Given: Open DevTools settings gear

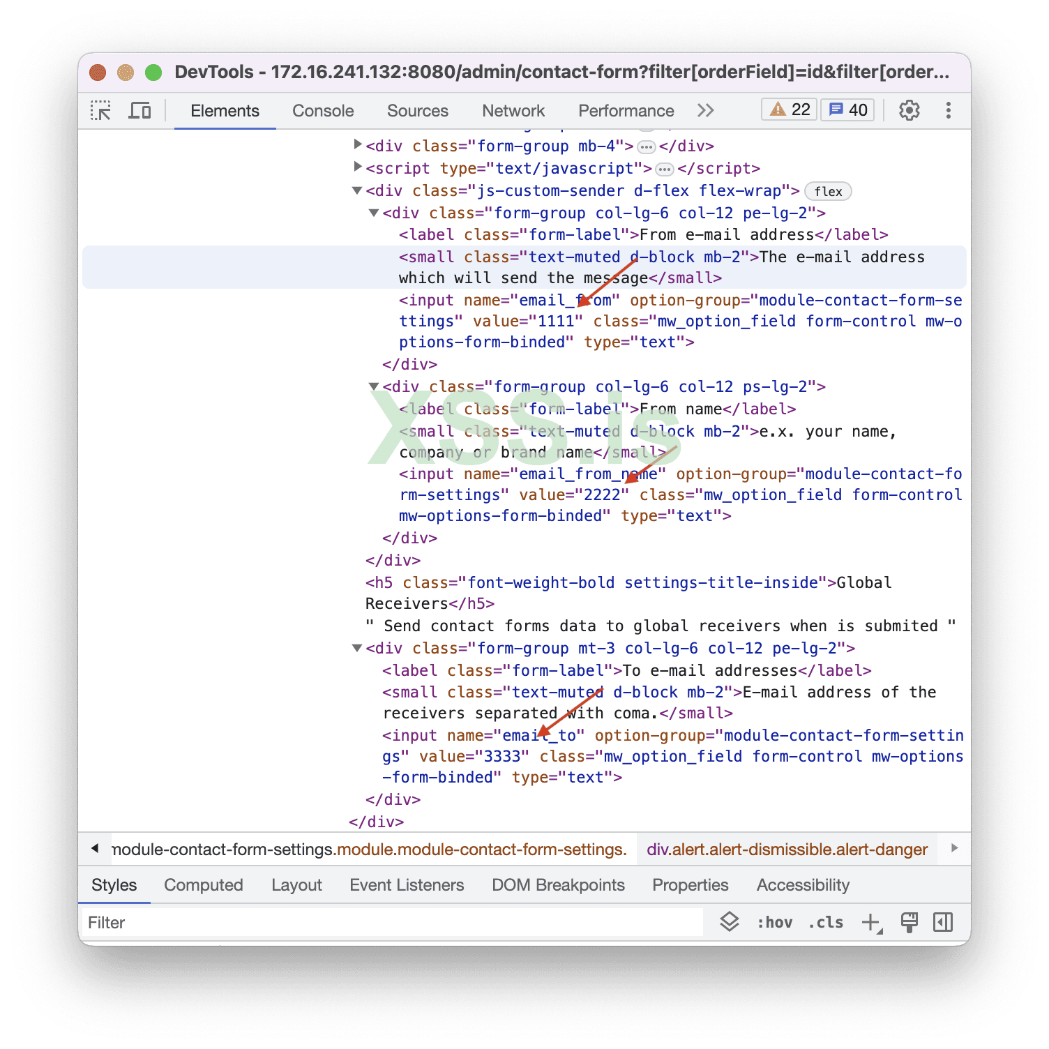Looking at the screenshot, I should click(x=909, y=110).
